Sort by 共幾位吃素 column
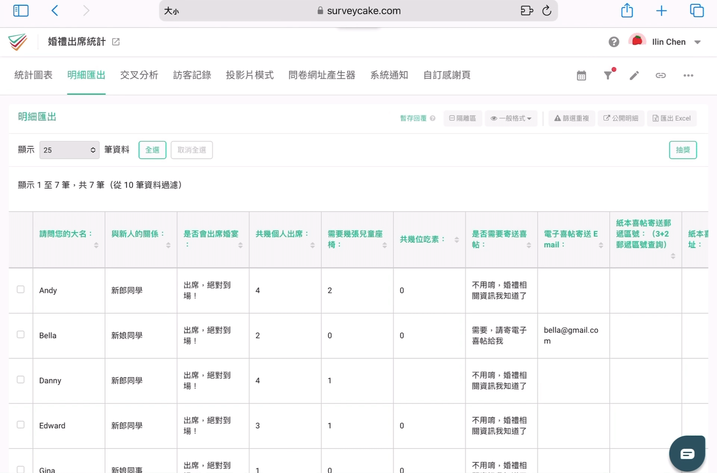Screen dimensions: 717x473 tap(457, 240)
